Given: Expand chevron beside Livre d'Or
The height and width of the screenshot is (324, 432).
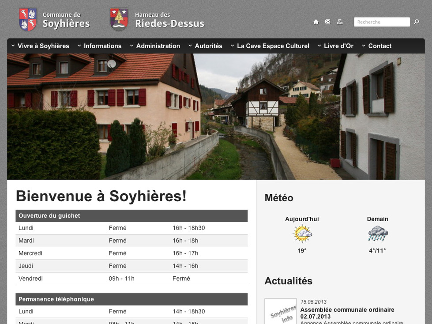Looking at the screenshot, I should pyautogui.click(x=319, y=45).
